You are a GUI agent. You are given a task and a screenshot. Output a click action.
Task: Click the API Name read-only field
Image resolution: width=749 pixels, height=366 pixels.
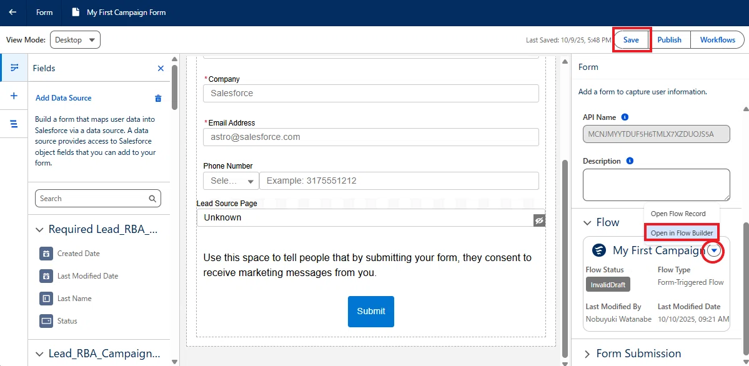(x=657, y=134)
